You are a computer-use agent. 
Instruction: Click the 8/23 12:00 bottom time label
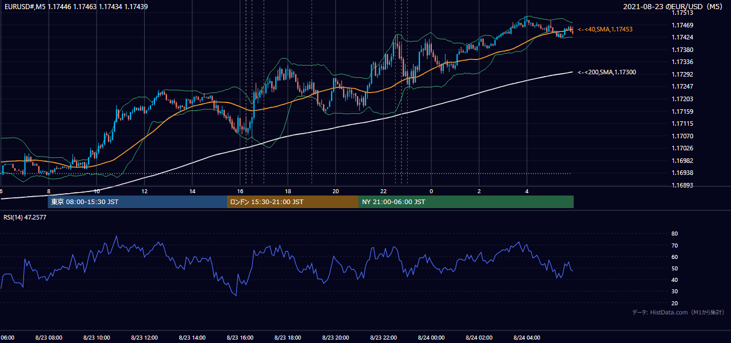pos(144,338)
